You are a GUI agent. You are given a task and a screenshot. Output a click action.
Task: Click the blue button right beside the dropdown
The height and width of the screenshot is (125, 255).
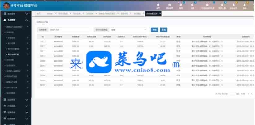click(x=154, y=30)
